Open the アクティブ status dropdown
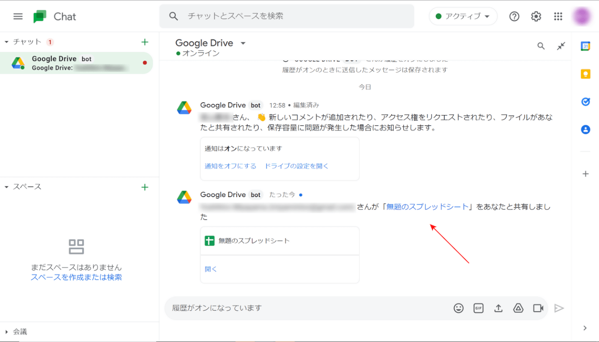The height and width of the screenshot is (342, 599). click(463, 16)
